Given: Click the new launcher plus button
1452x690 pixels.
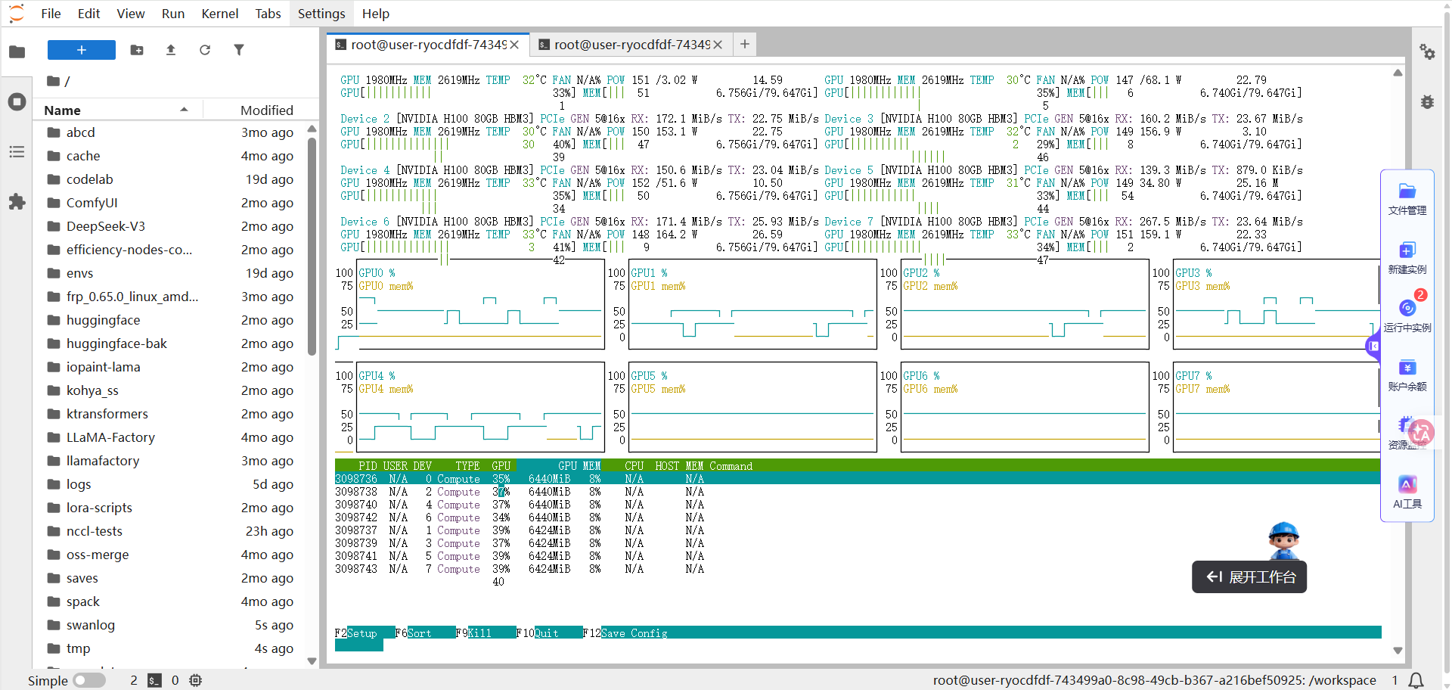Looking at the screenshot, I should tap(81, 50).
